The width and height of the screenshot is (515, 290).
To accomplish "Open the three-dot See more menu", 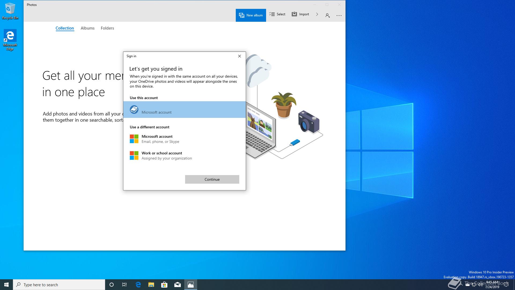I will (339, 15).
